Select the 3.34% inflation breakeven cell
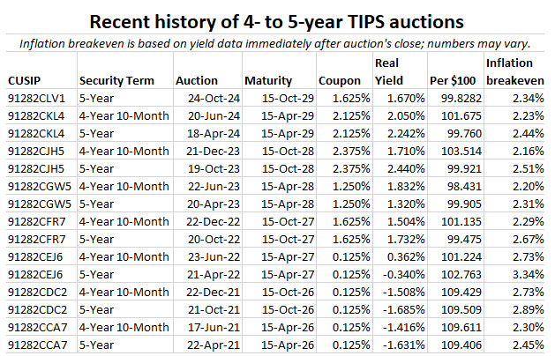Image resolution: width=555 pixels, height=356 pixels. coord(525,274)
